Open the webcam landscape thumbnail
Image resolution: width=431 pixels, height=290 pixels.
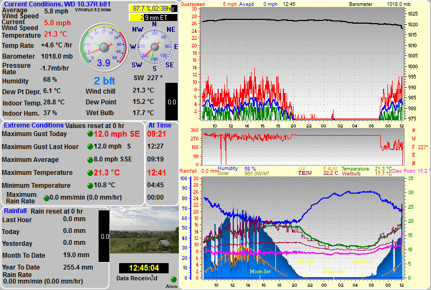pyautogui.click(x=144, y=230)
